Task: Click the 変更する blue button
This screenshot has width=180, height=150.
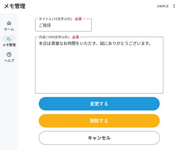Action: click(99, 104)
